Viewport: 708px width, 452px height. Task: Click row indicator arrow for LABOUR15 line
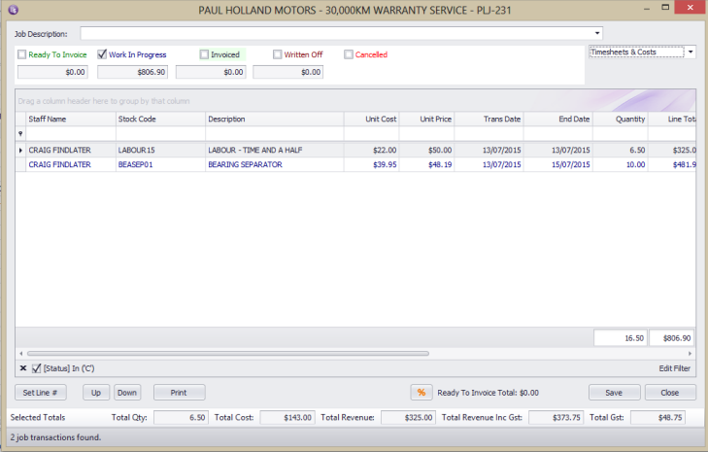click(x=20, y=150)
